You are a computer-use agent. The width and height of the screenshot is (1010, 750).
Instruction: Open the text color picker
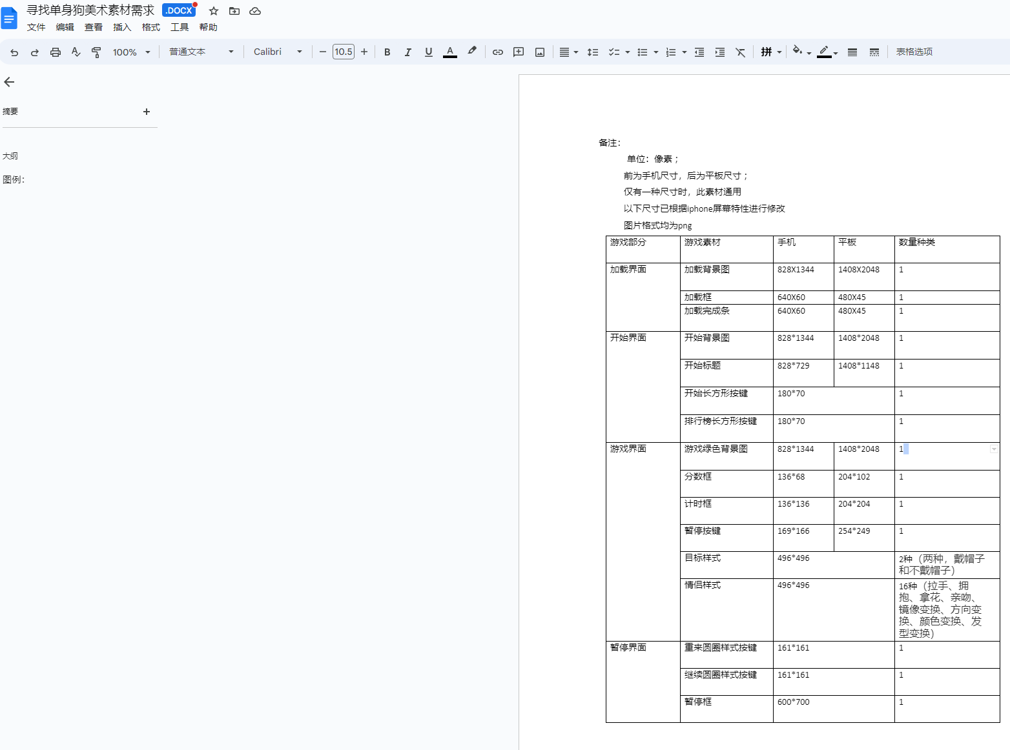pos(450,52)
